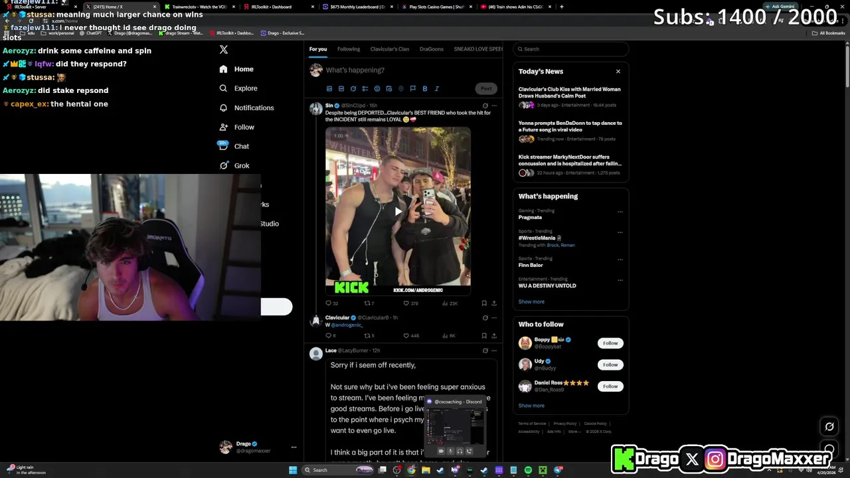850x478 pixels.
Task: Play the video in Sin's post
Action: coord(398,212)
